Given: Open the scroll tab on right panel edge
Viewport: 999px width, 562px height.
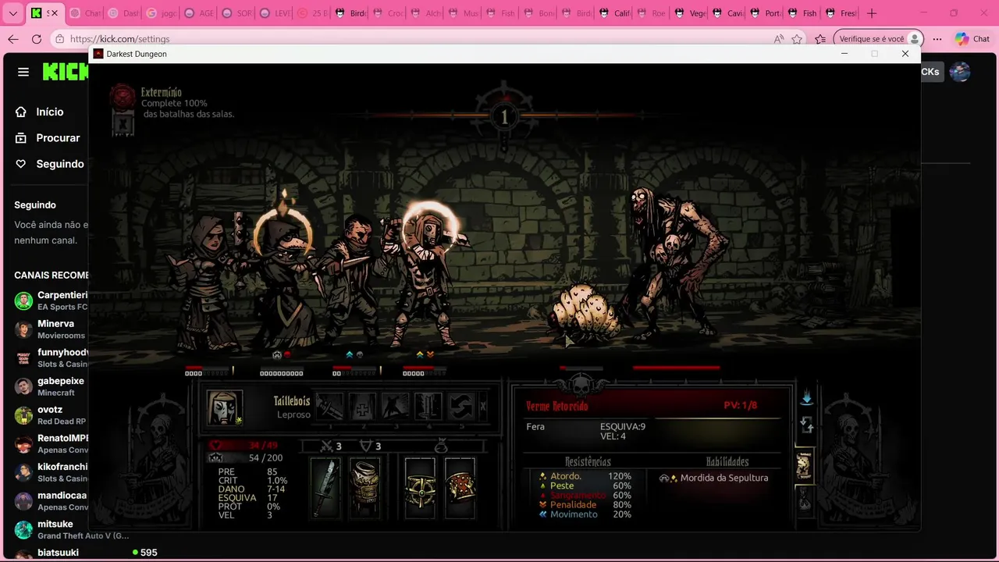Looking at the screenshot, I should pyautogui.click(x=804, y=465).
